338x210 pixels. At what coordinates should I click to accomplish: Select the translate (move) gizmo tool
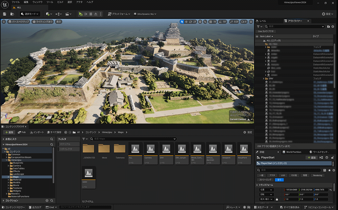tap(186, 22)
